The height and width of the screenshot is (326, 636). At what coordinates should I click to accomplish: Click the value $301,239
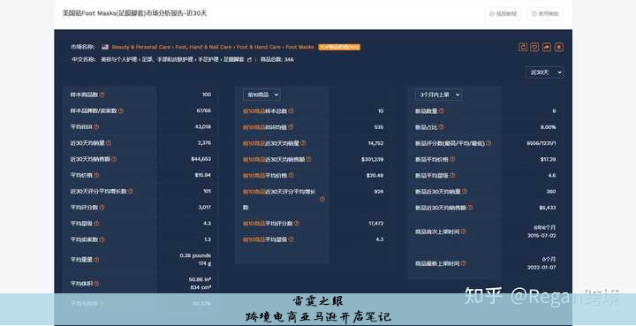pyautogui.click(x=373, y=159)
